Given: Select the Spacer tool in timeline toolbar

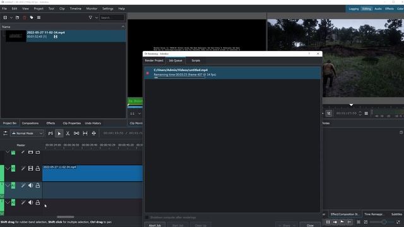Looking at the screenshot, I should (x=76, y=133).
